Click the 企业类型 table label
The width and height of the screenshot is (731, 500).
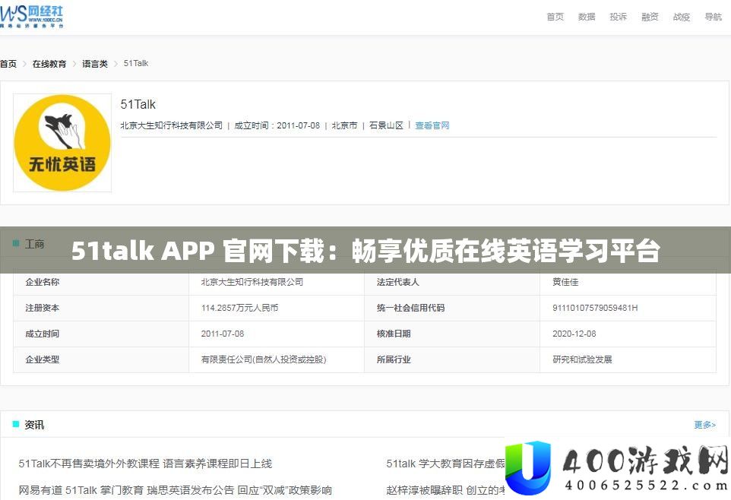pyautogui.click(x=43, y=359)
